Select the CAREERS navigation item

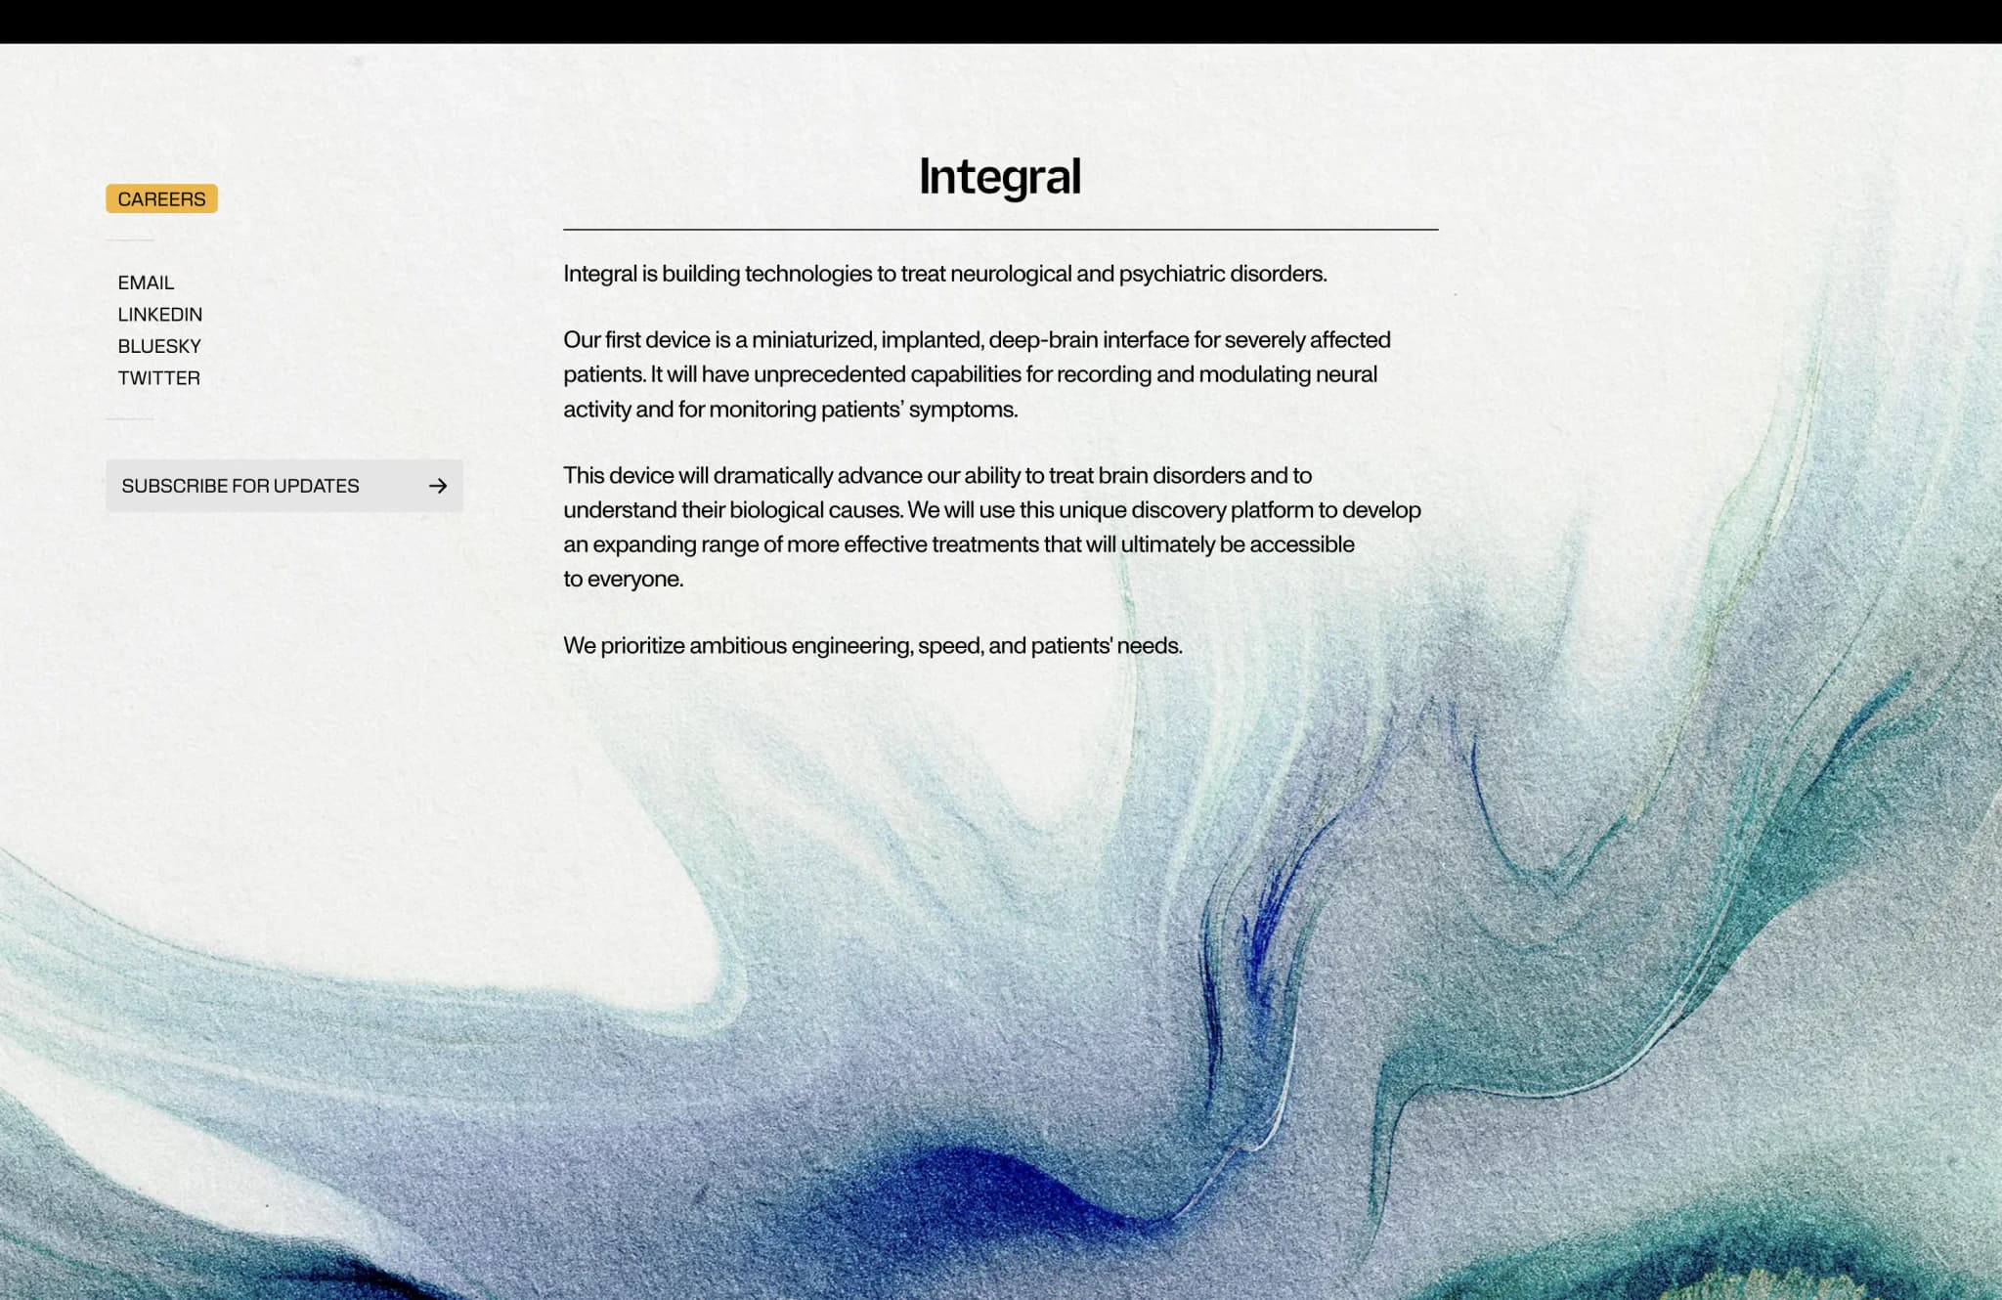(x=161, y=198)
